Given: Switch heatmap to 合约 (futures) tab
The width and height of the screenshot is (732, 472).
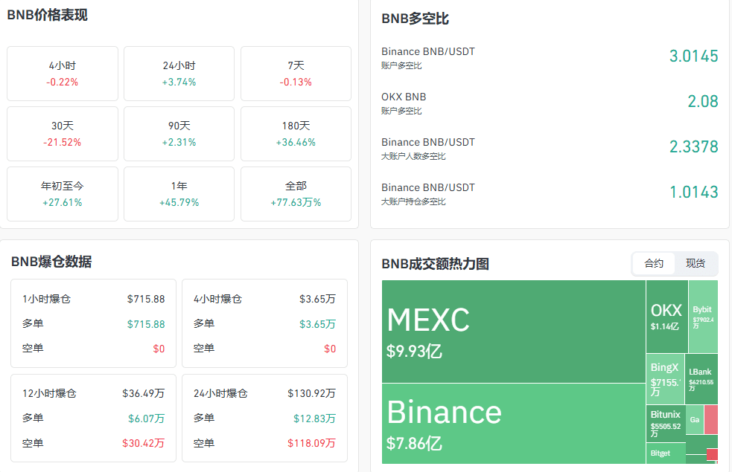Looking at the screenshot, I should tap(654, 263).
